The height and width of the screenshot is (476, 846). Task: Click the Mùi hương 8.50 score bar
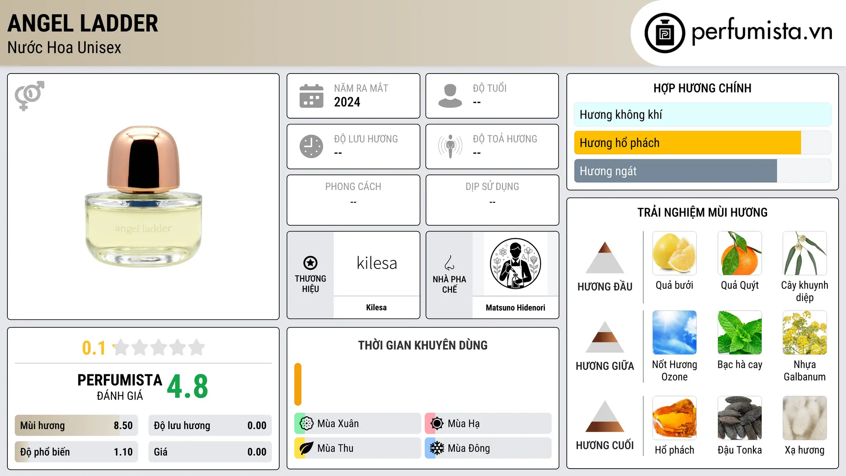pyautogui.click(x=76, y=426)
